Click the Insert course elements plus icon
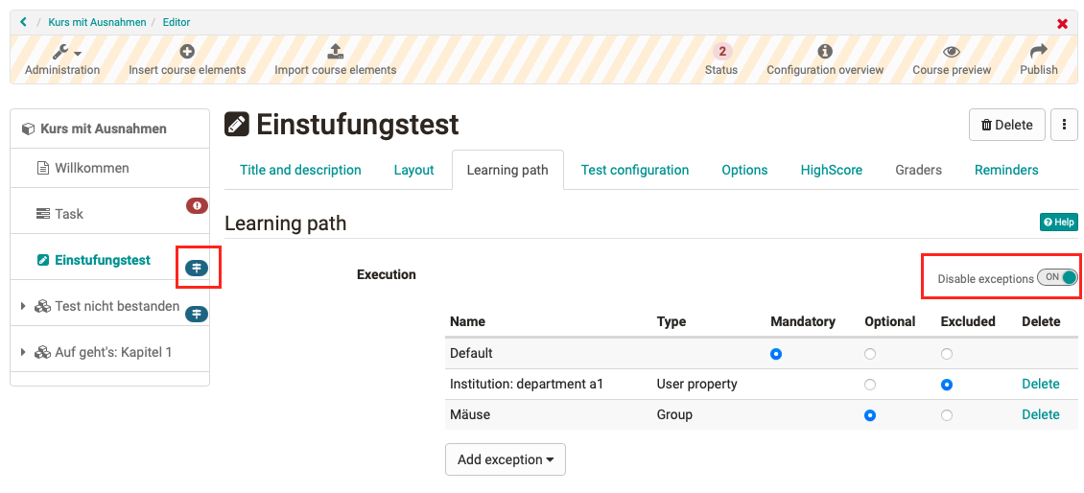 (187, 52)
